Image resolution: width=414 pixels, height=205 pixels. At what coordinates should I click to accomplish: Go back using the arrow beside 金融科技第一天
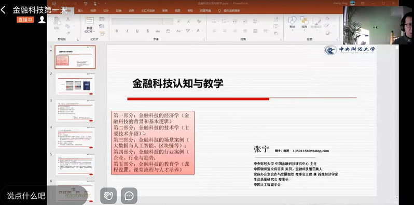pos(3,10)
